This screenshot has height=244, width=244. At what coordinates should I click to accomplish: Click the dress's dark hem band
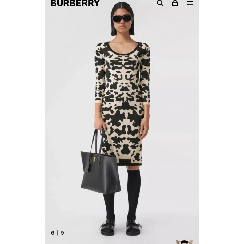click(x=129, y=163)
